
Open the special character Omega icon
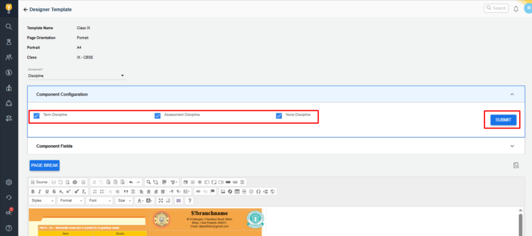pyautogui.click(x=258, y=191)
